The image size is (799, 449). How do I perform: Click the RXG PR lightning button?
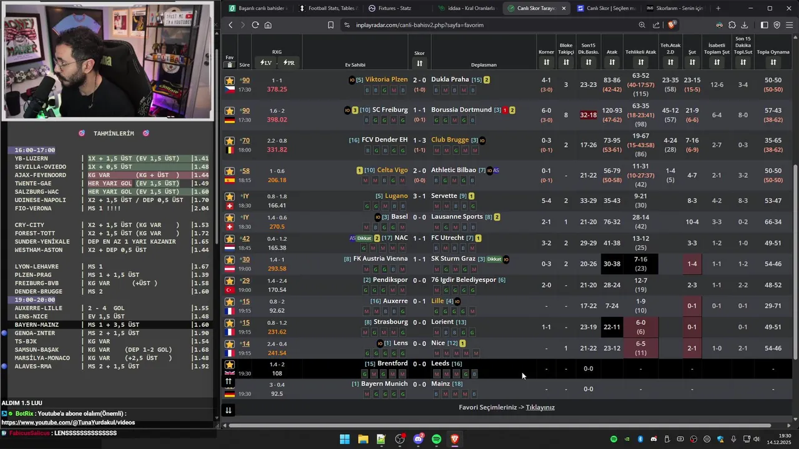point(288,63)
